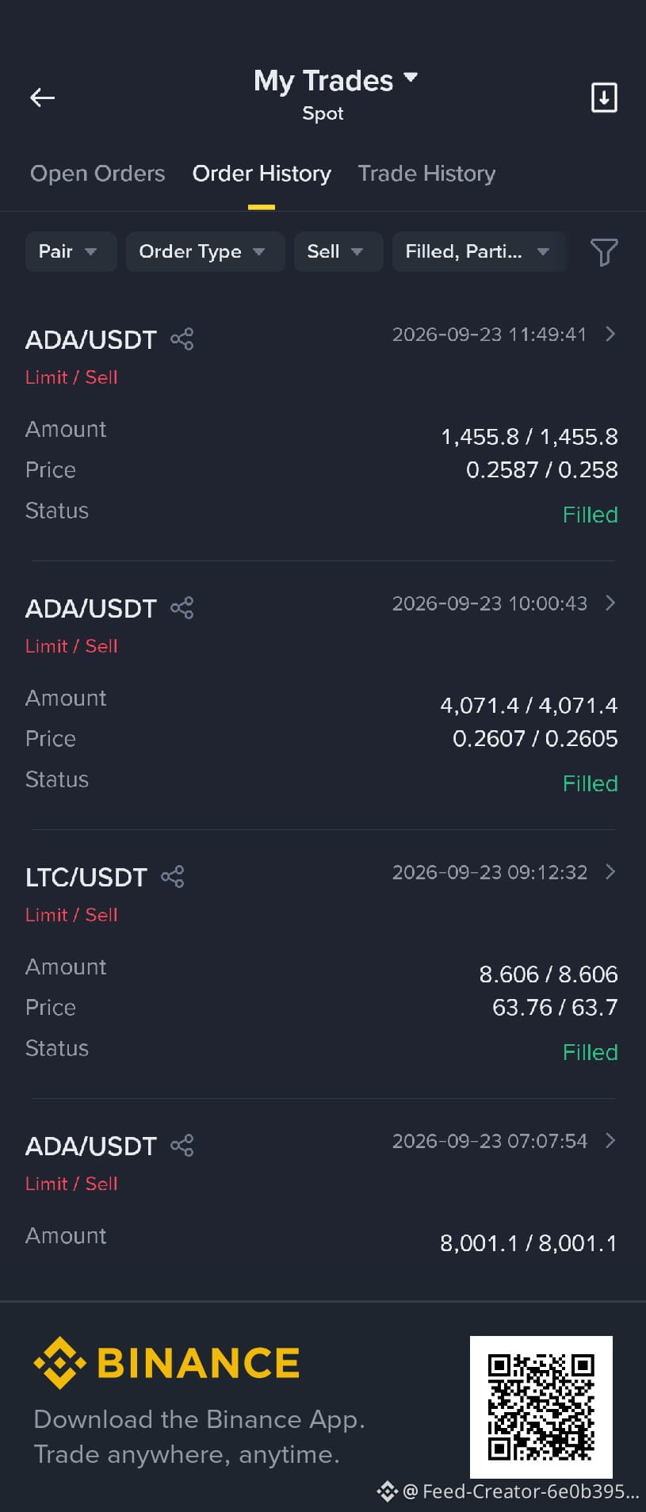646x1512 pixels.
Task: Open details chevron for 10:00:43 order
Action: click(x=610, y=603)
